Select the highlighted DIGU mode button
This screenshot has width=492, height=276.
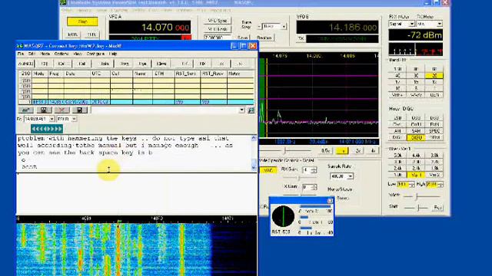coord(416,138)
